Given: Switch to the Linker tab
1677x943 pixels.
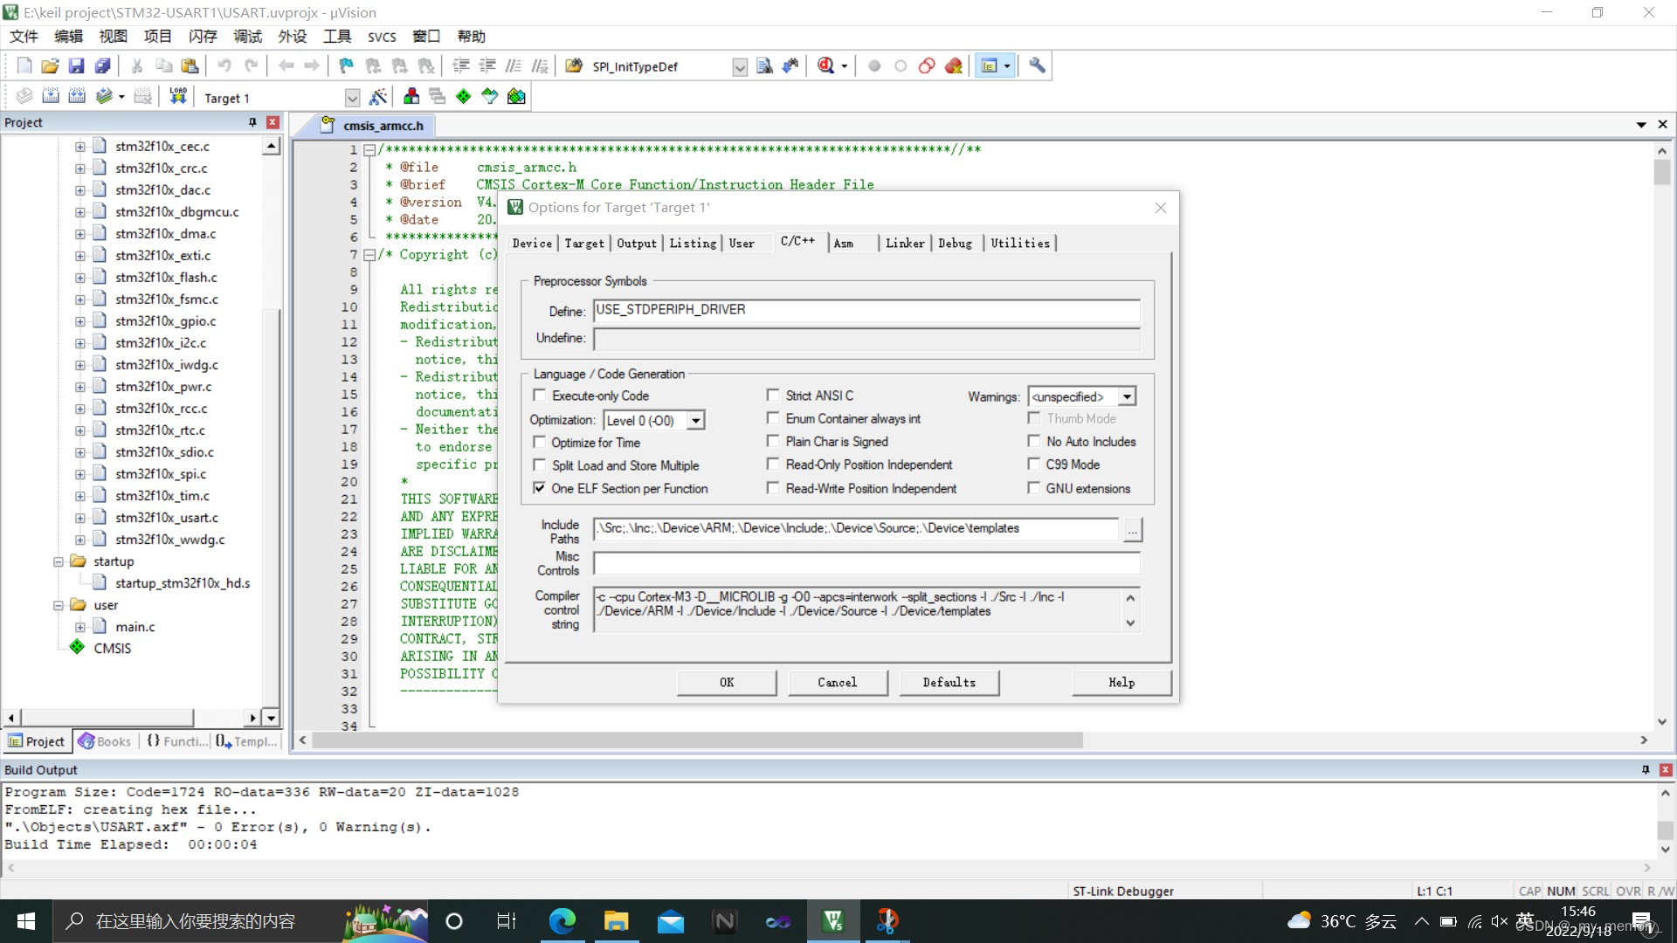Looking at the screenshot, I should coord(904,244).
